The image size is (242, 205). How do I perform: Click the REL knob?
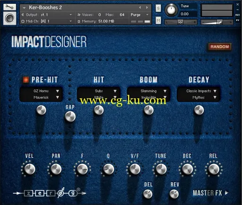click(214, 169)
